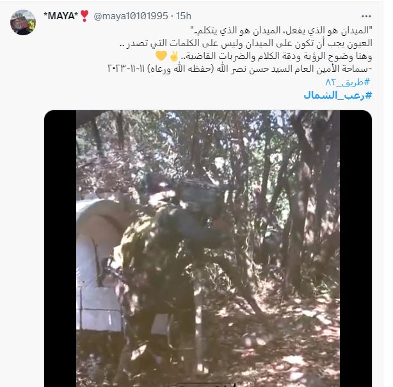Click the right black bar of the video

[356, 249]
